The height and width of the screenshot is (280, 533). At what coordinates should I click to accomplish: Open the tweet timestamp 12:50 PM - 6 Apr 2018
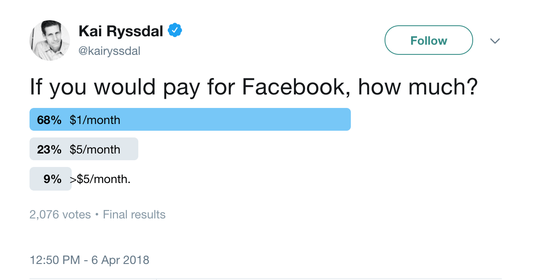tap(89, 260)
